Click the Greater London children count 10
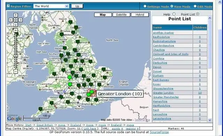Image resolution: width=223 pixels, height=136 pixels. point(200,93)
